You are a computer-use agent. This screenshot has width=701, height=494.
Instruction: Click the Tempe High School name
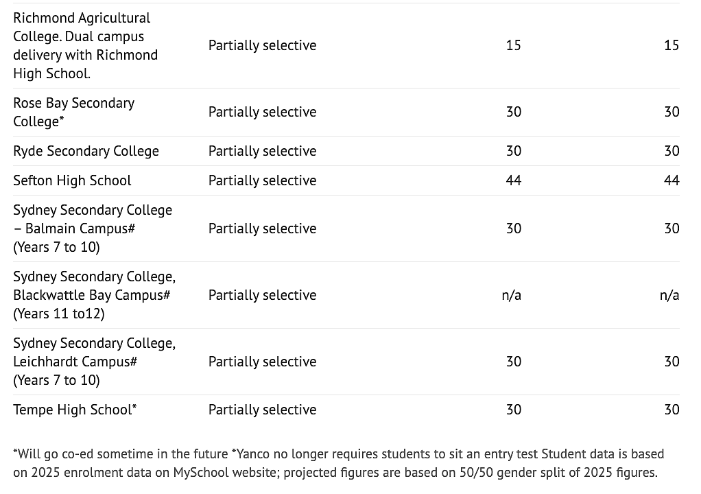[75, 410]
